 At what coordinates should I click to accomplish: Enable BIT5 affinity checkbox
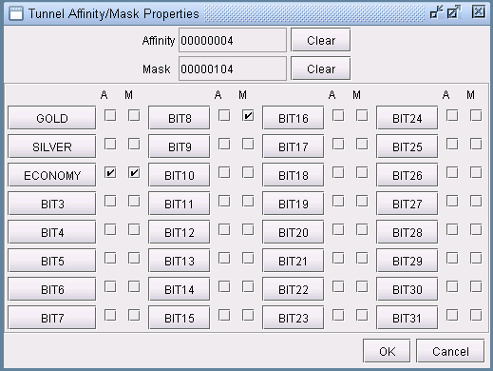pyautogui.click(x=110, y=258)
